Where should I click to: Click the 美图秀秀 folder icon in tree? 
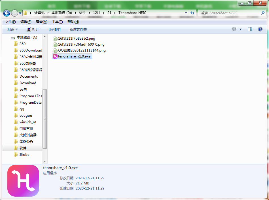16,141
